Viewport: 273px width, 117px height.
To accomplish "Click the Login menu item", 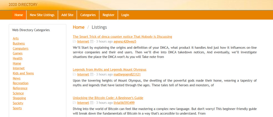I will point(125,15).
